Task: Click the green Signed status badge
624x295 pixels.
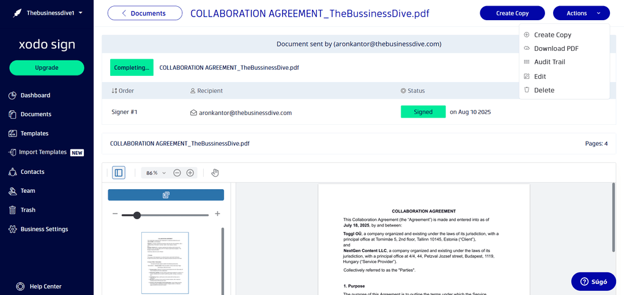Action: pyautogui.click(x=423, y=112)
